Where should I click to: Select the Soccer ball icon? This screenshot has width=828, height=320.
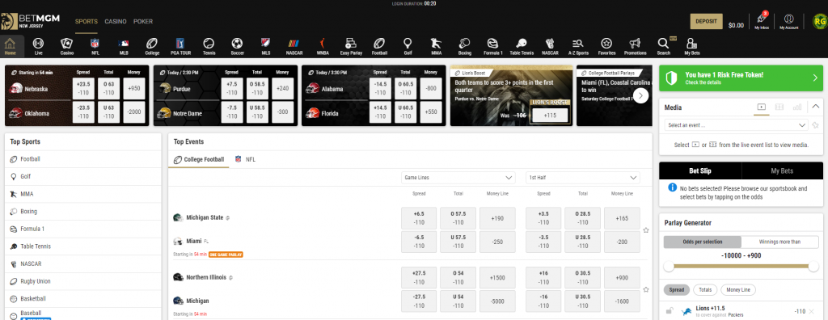pyautogui.click(x=237, y=46)
